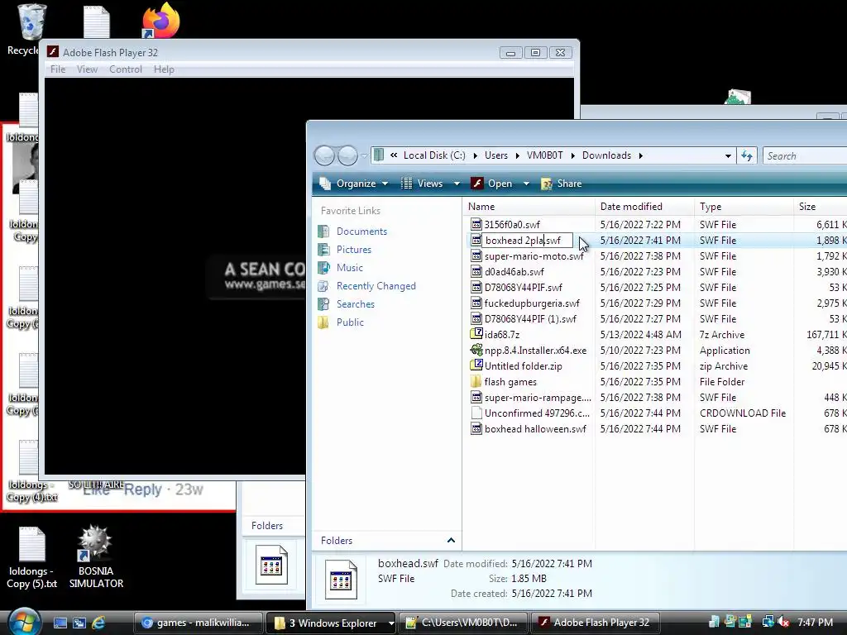Switch to games Chrome taskbar window
This screenshot has height=635, width=847.
click(198, 623)
